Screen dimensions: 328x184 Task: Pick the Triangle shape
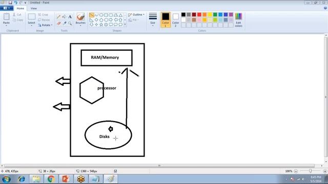pyautogui.click(x=120, y=15)
